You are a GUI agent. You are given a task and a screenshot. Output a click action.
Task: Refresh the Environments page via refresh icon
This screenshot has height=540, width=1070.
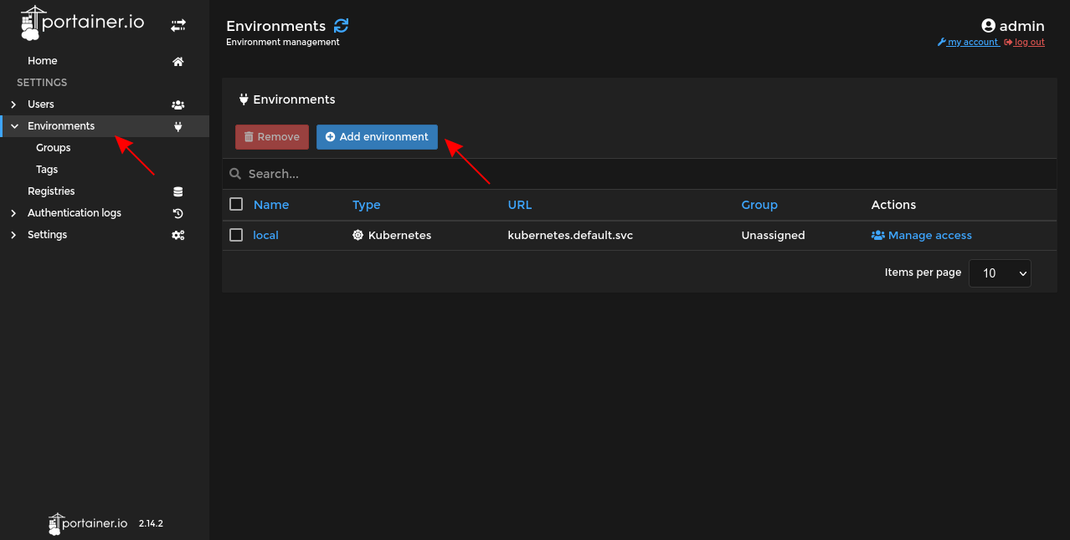pos(341,26)
